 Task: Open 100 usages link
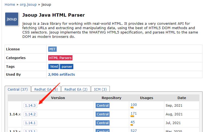click(x=134, y=105)
